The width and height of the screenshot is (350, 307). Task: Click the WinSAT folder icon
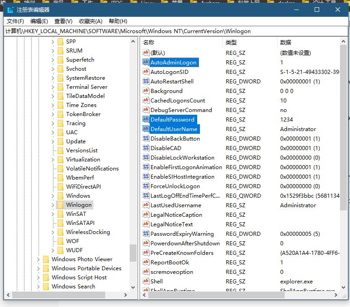point(60,214)
